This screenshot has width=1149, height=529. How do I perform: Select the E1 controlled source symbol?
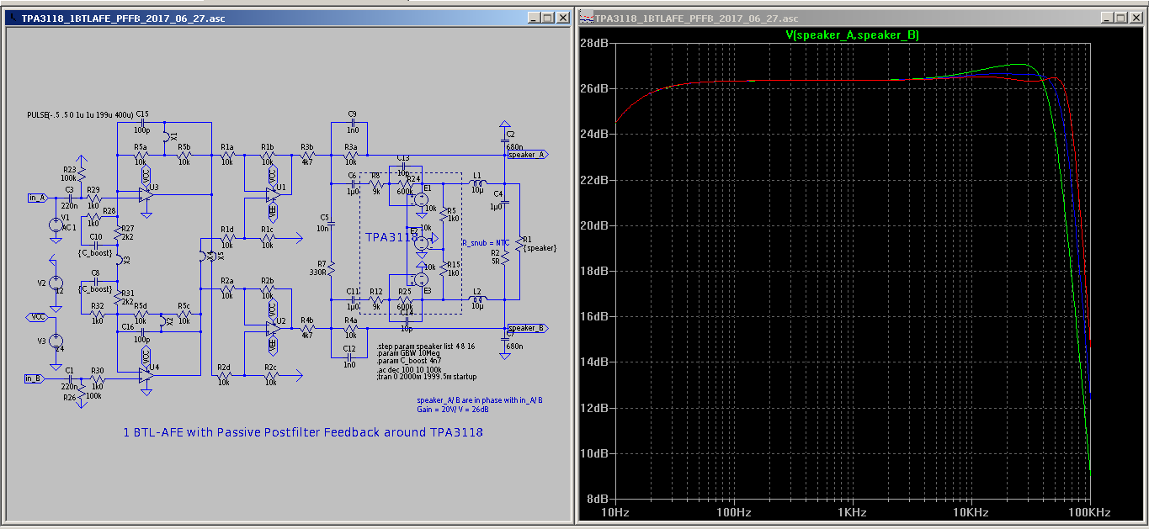[x=422, y=198]
